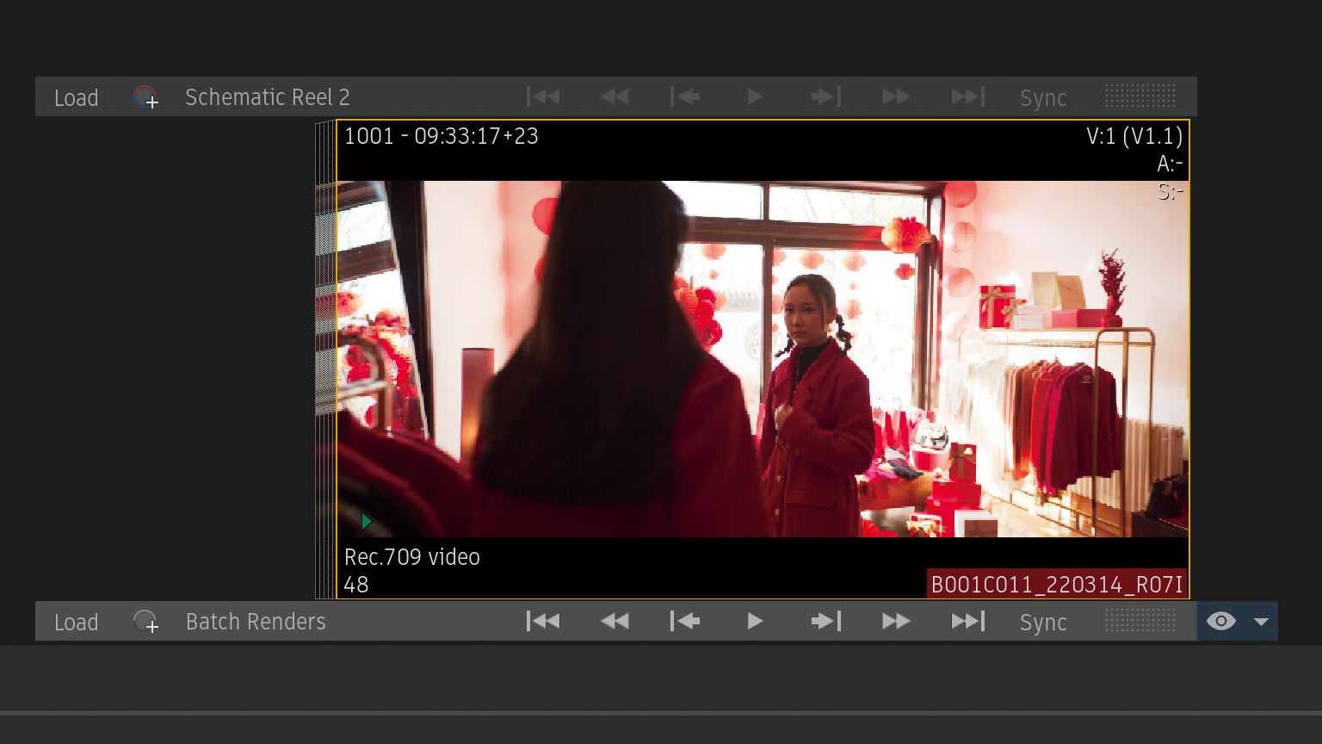The height and width of the screenshot is (744, 1322).
Task: Click Load button on Schematic Reel 2 bar
Action: pyautogui.click(x=76, y=97)
